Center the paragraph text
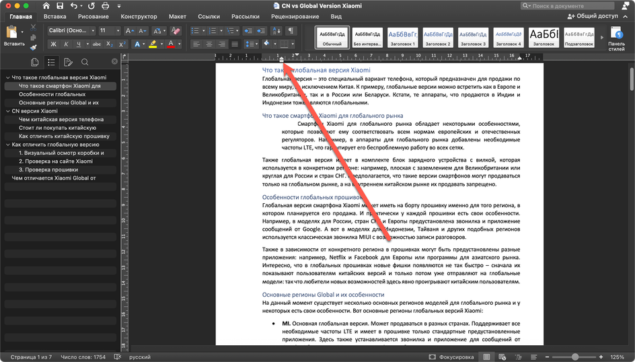Image resolution: width=635 pixels, height=362 pixels. [x=209, y=44]
